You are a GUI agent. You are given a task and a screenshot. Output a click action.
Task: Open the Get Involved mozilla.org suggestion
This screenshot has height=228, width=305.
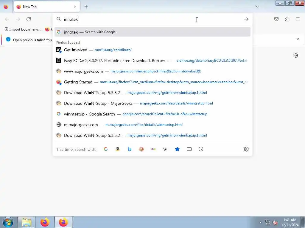pyautogui.click(x=152, y=50)
